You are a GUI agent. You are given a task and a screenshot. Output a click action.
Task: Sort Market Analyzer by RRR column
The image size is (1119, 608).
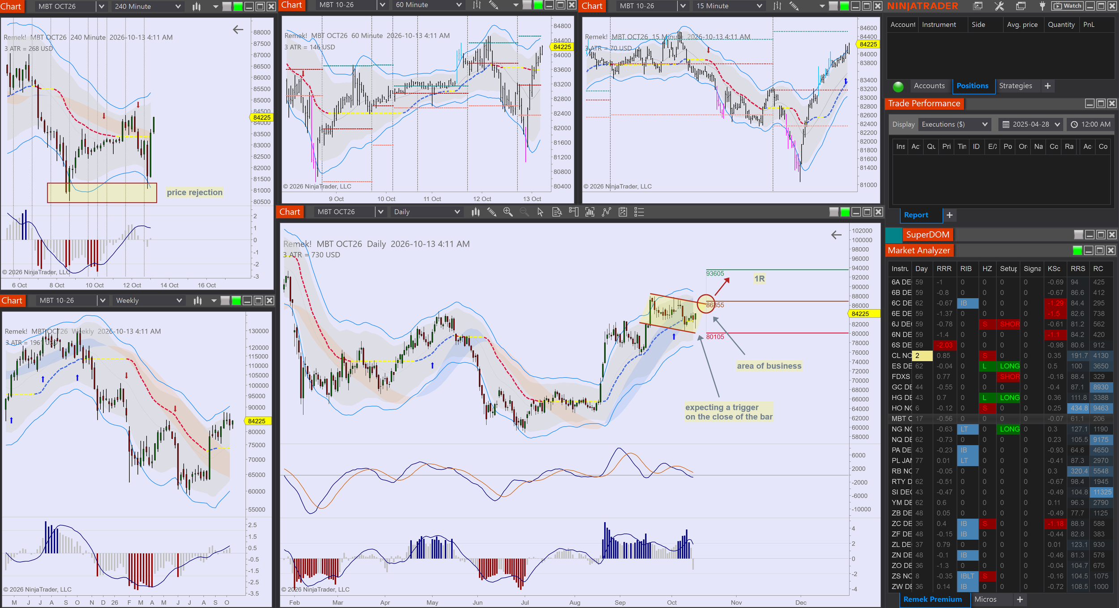point(944,269)
